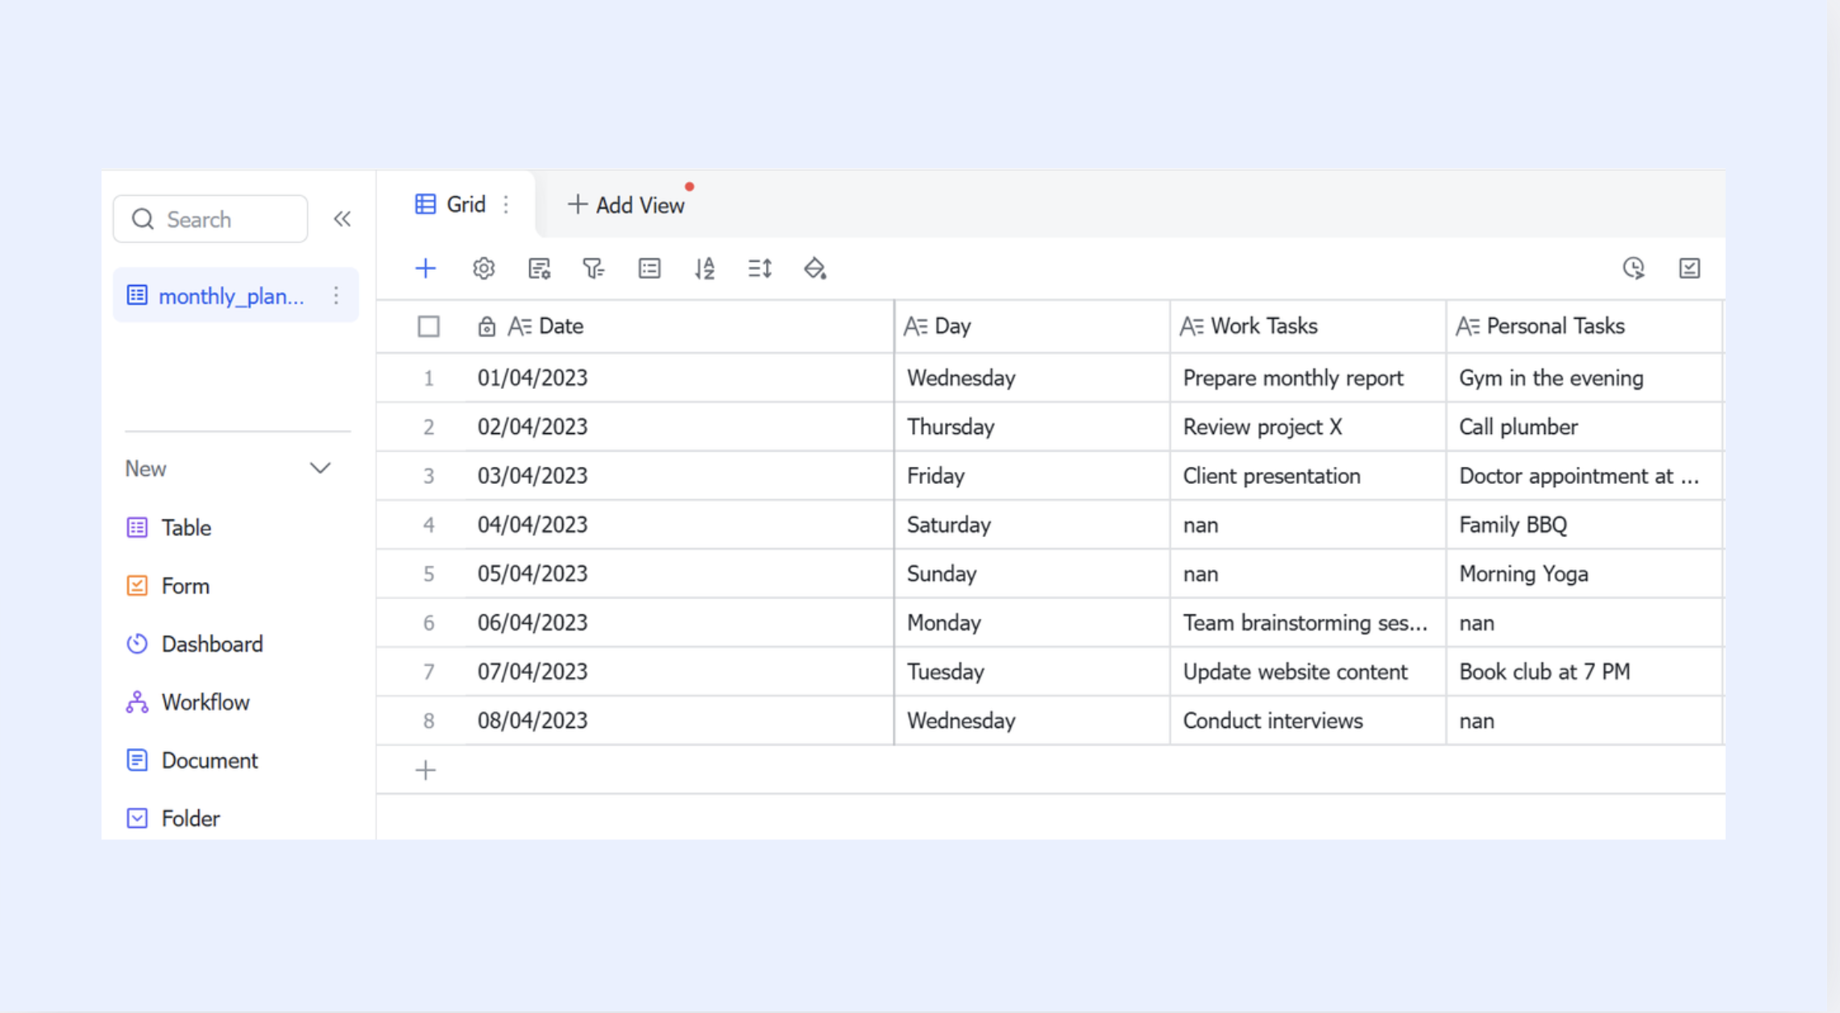The height and width of the screenshot is (1013, 1840).
Task: Click the group-by list icon
Action: (x=649, y=268)
